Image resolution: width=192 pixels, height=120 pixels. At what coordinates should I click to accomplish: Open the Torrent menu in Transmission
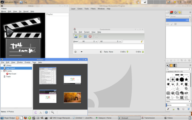click(87, 32)
